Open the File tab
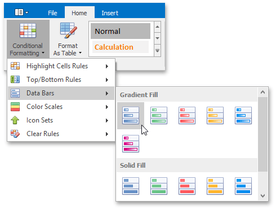 52,13
